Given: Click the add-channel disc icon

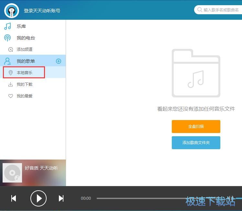Looking at the screenshot, I should point(11,50).
